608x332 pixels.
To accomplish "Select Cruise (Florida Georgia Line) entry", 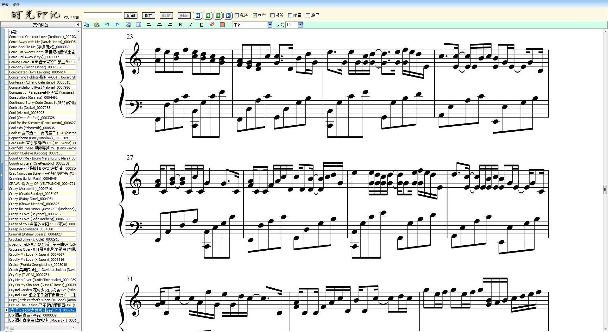I will [x=42, y=265].
